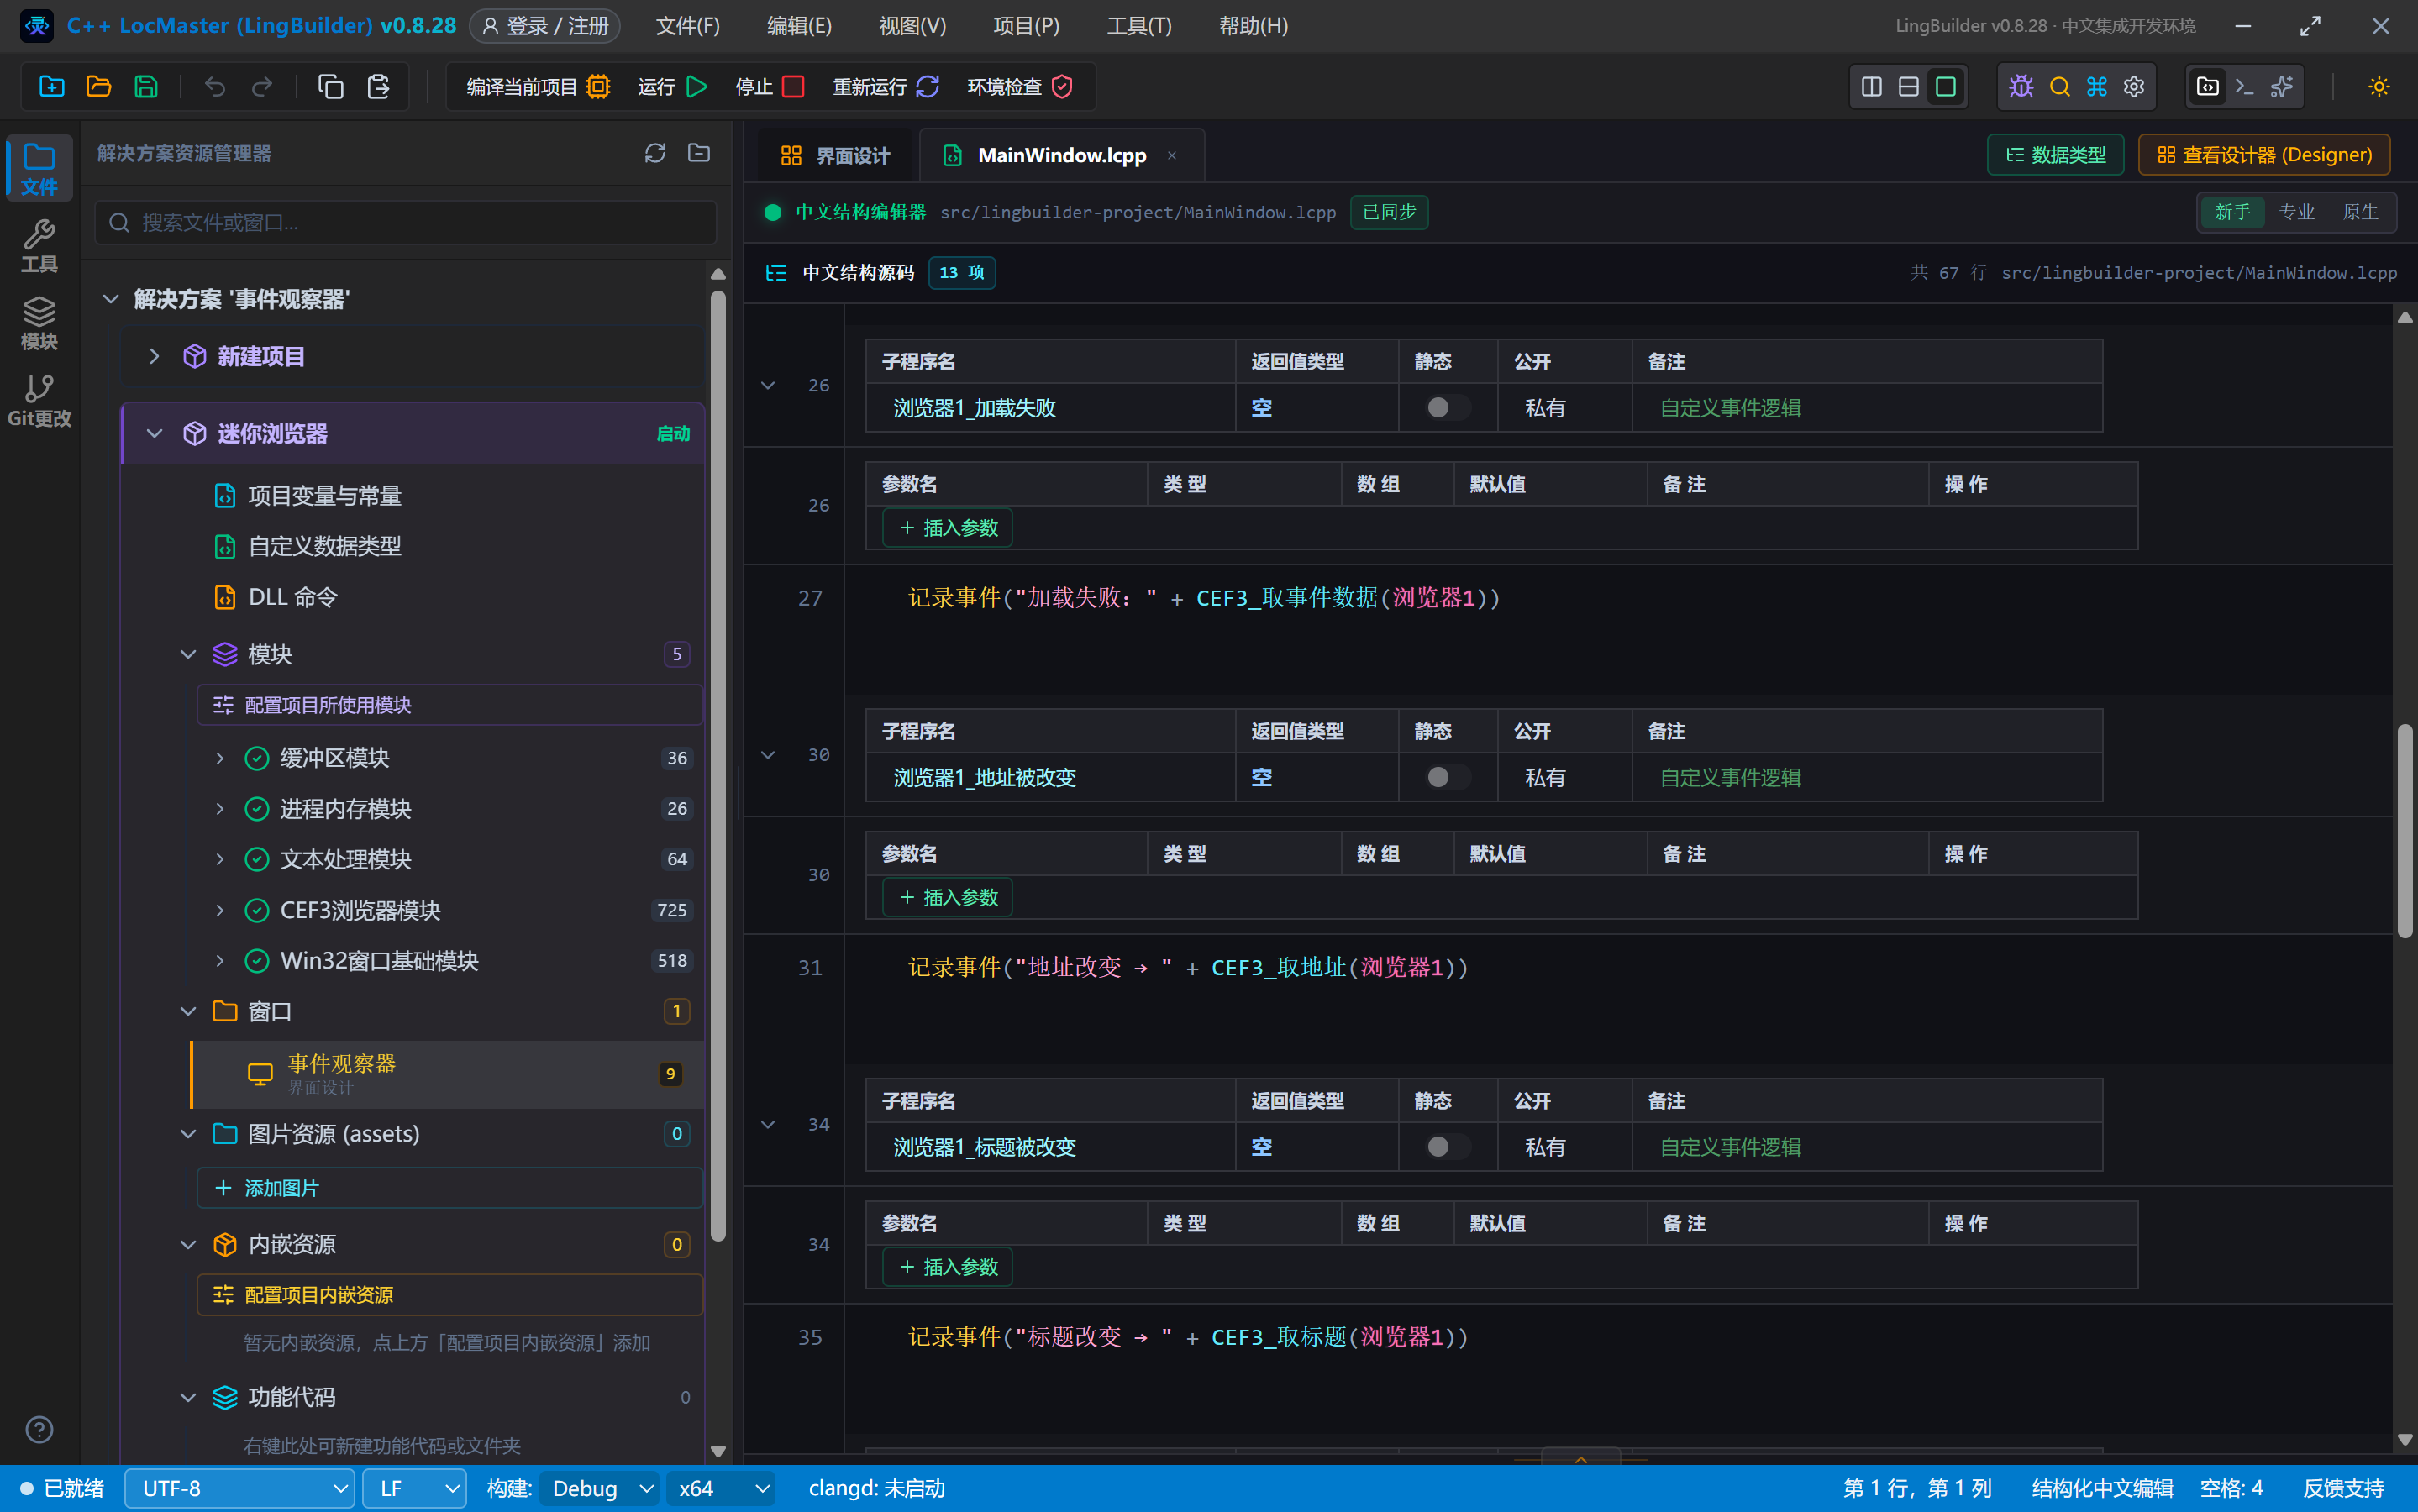The width and height of the screenshot is (2418, 1512).
Task: Open the terminal prompt icon
Action: 2245,87
